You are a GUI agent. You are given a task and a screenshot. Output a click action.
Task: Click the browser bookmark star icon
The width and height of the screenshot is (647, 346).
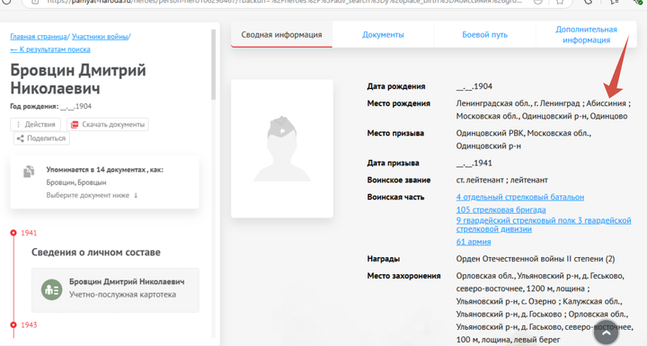pos(560,2)
